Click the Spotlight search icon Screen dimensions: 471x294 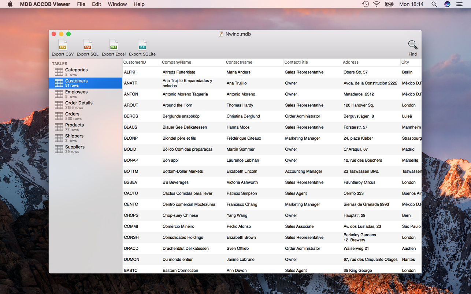434,4
